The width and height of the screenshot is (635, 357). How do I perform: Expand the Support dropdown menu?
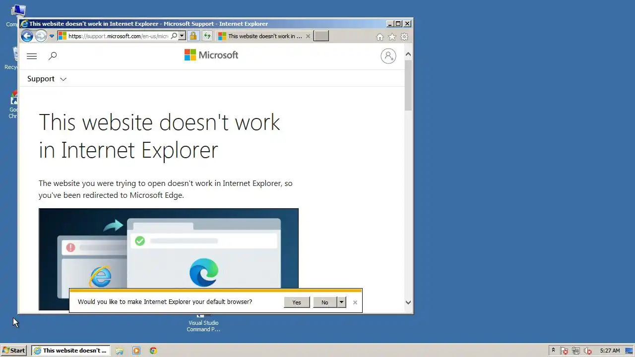47,79
